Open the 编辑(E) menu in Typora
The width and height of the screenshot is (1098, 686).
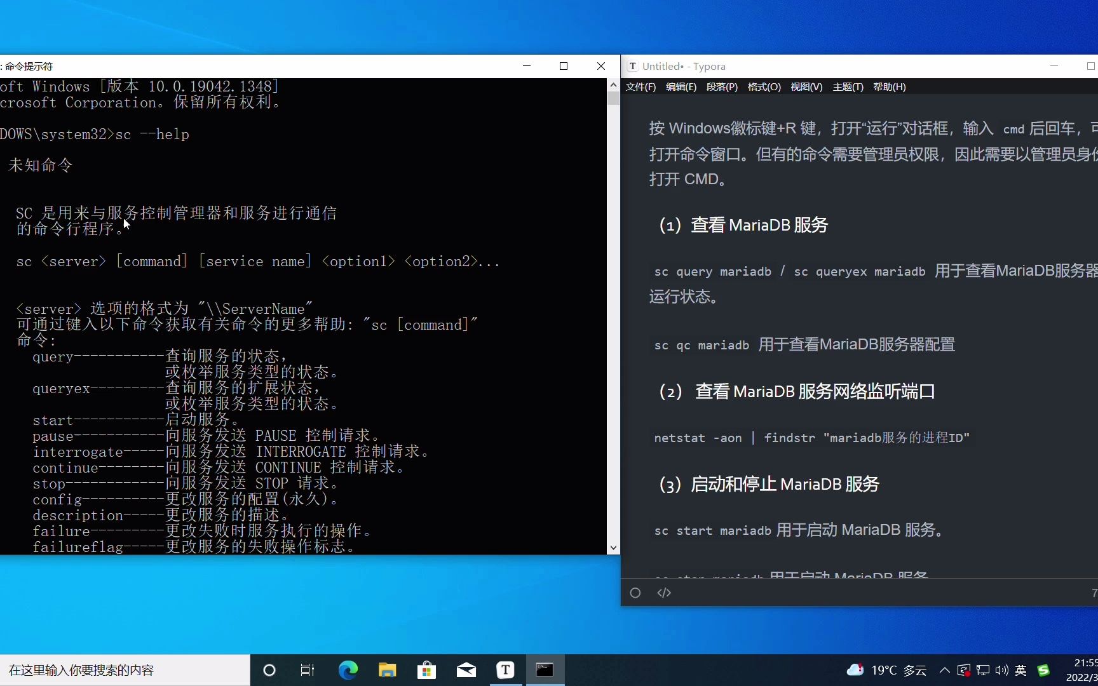point(681,87)
